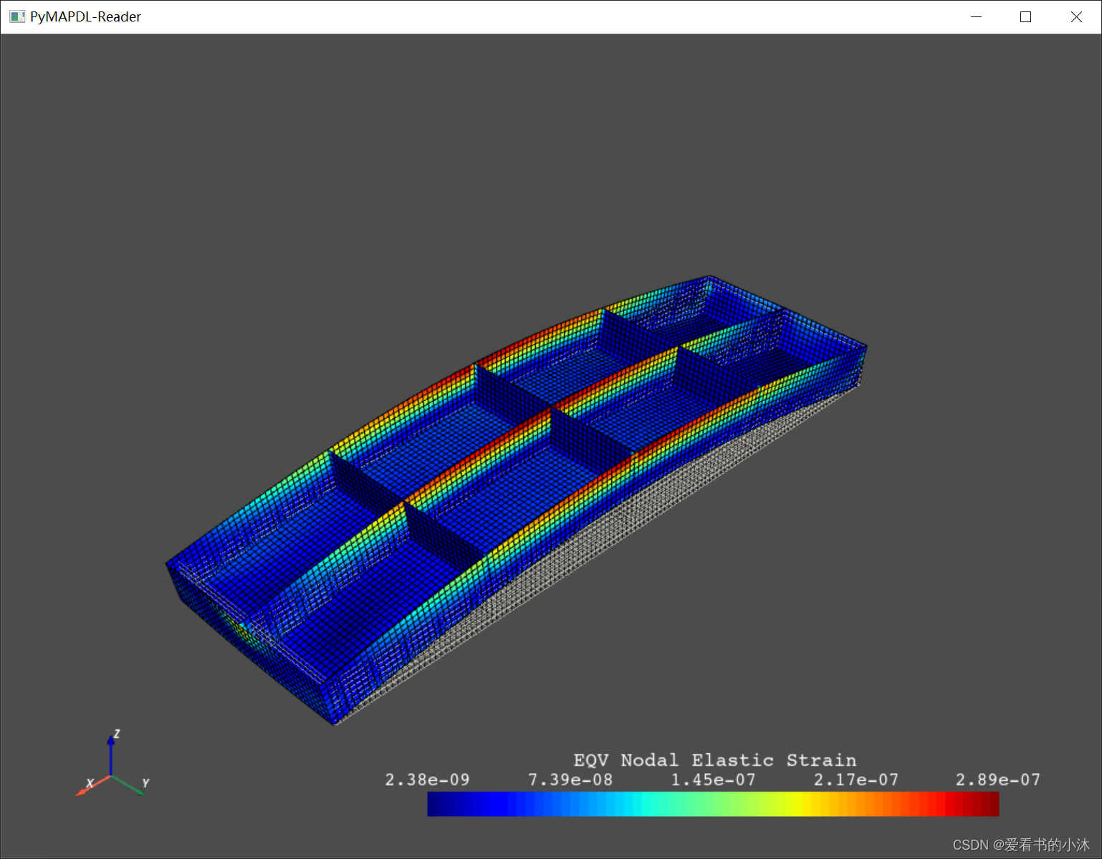
Task: Minimize the PyMAPDL-Reader window
Action: tap(976, 16)
